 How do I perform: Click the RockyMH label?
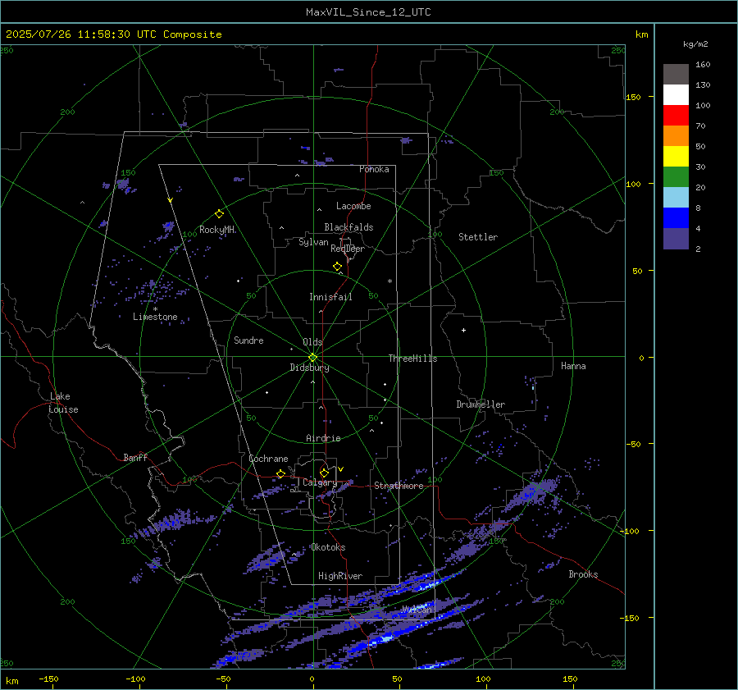(x=217, y=230)
